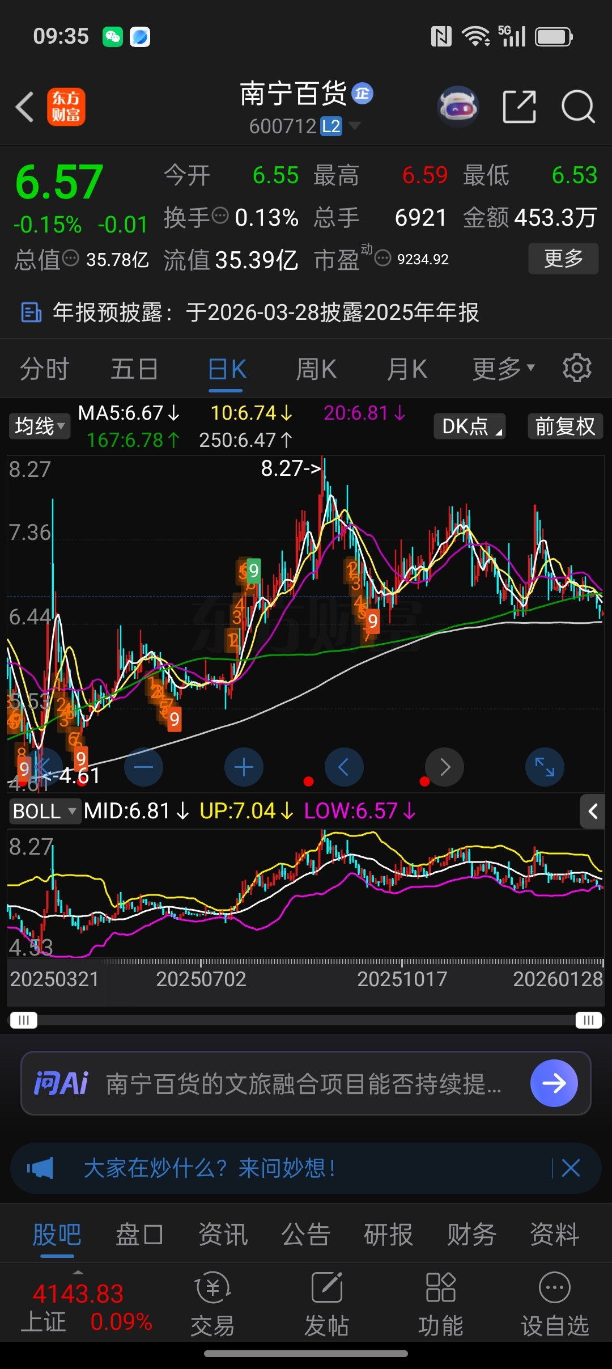Open the 资讯 tab
This screenshot has height=1369, width=612.
[x=223, y=1234]
